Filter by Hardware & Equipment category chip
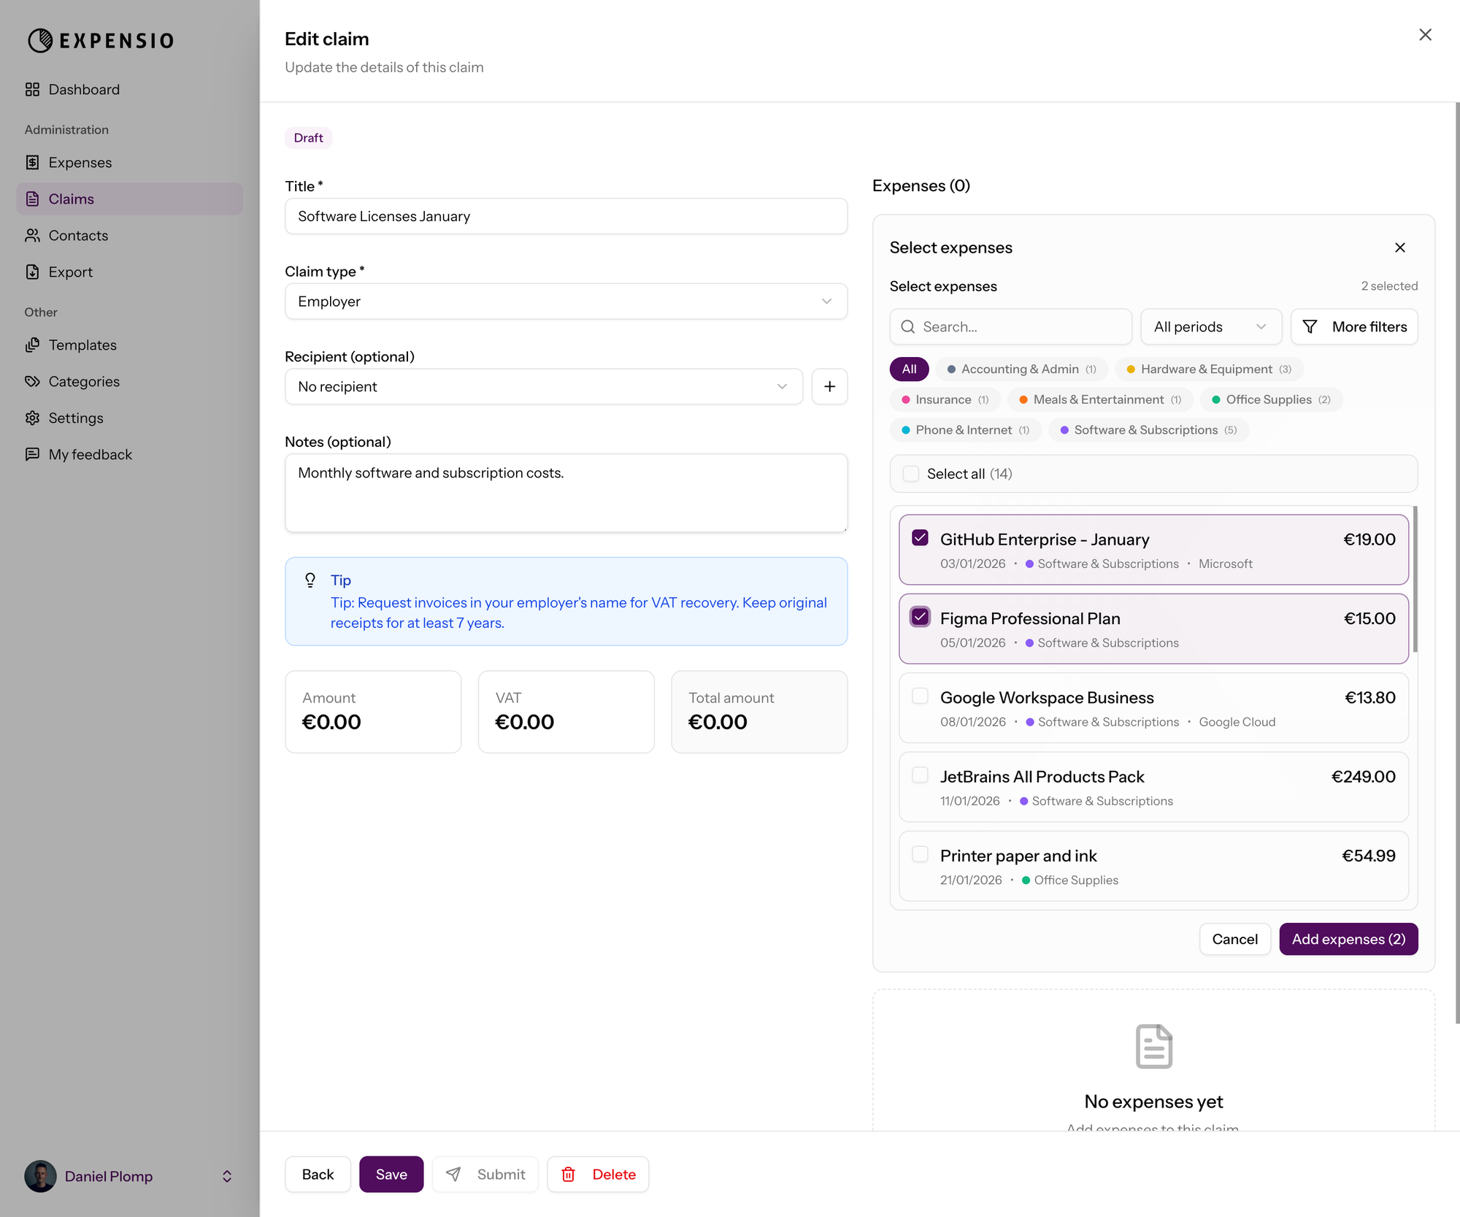1460x1217 pixels. click(1208, 369)
